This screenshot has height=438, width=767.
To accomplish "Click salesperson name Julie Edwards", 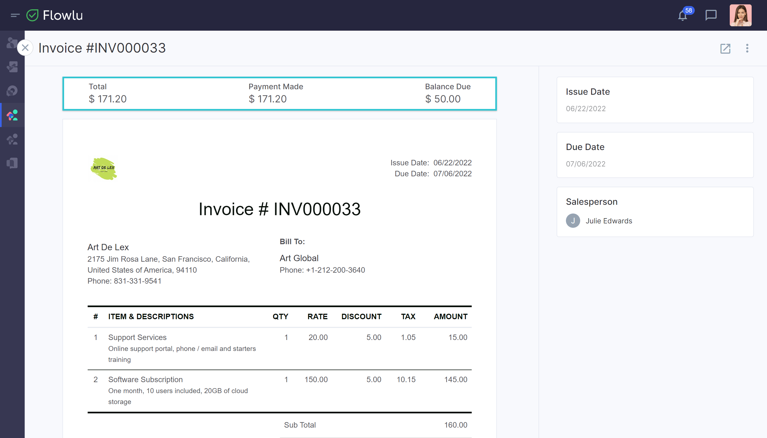I will [x=609, y=221].
